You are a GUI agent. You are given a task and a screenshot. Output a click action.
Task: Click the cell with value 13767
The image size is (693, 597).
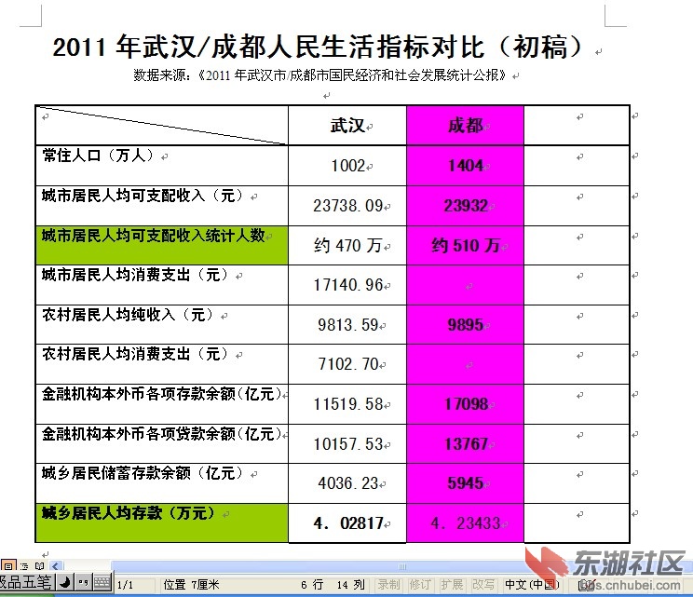pyautogui.click(x=465, y=443)
